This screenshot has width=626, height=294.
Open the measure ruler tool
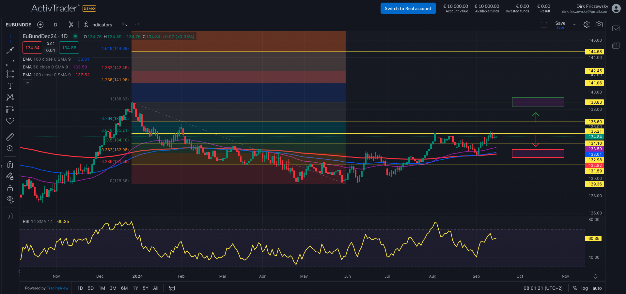pyautogui.click(x=10, y=137)
